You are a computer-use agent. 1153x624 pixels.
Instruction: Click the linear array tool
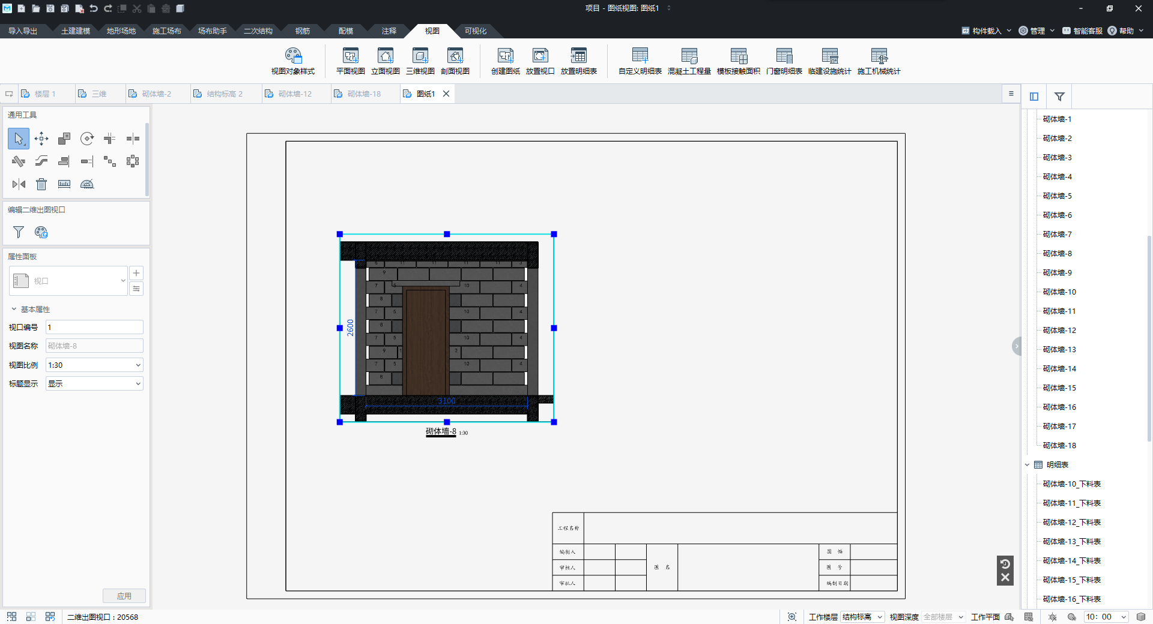pos(110,161)
